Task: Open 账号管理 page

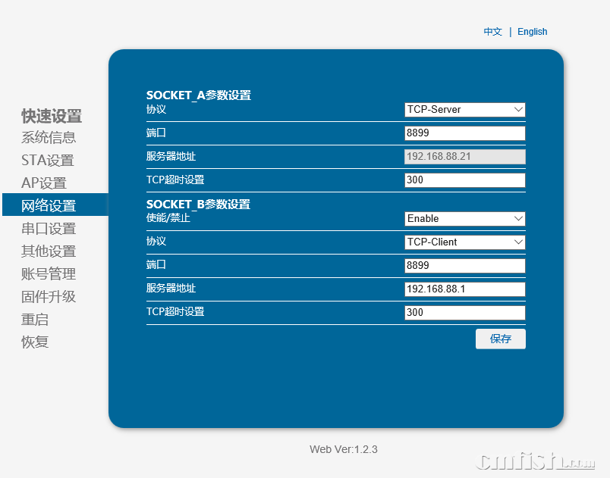Action: click(49, 274)
